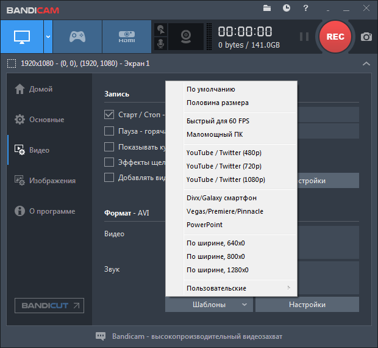378x348 pixels.
Task: Switch to game recording mode
Action: pos(77,36)
